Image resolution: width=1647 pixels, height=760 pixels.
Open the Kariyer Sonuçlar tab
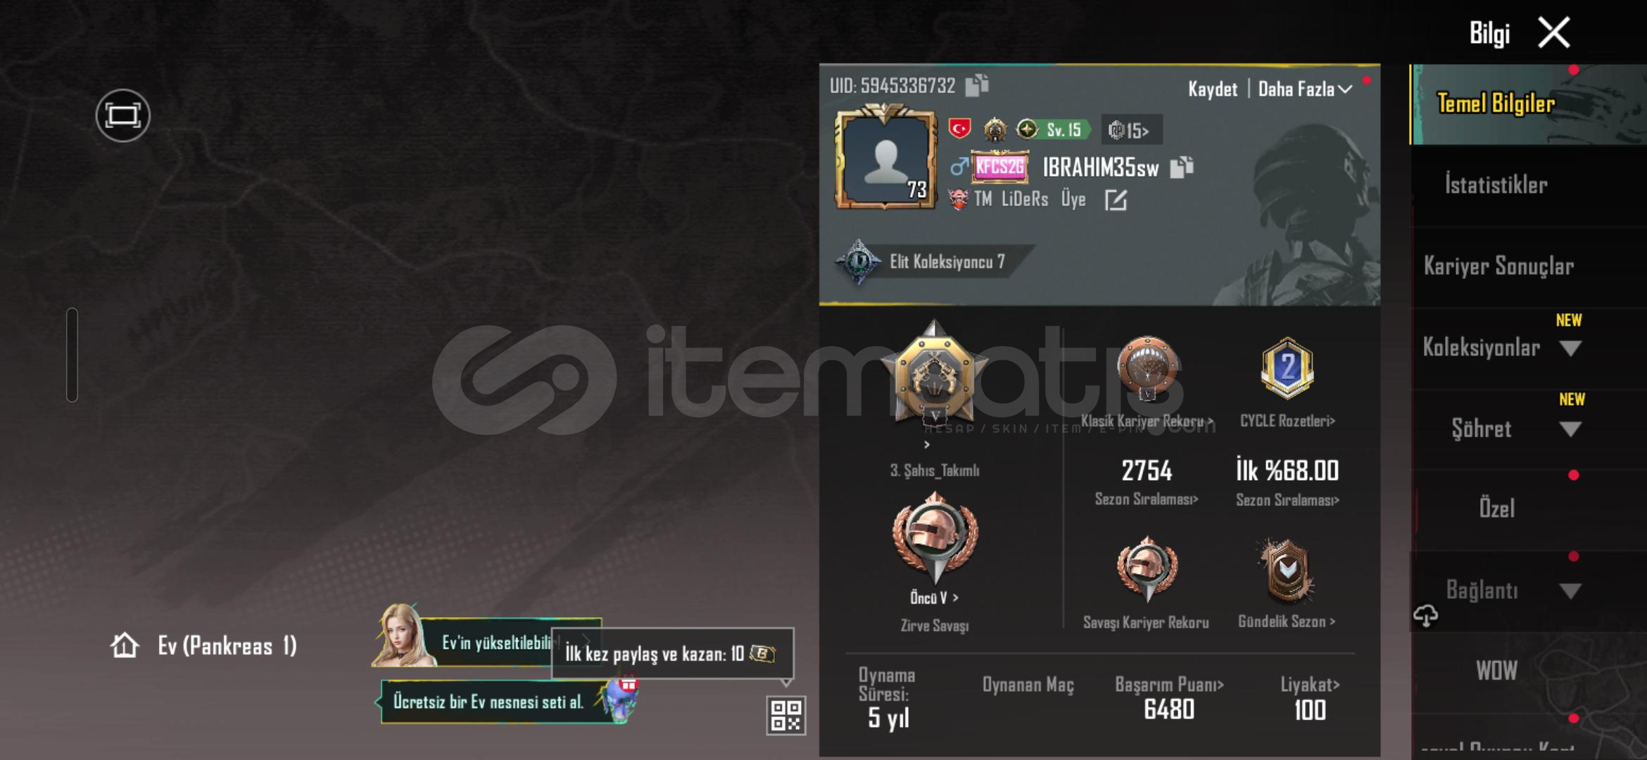point(1498,266)
